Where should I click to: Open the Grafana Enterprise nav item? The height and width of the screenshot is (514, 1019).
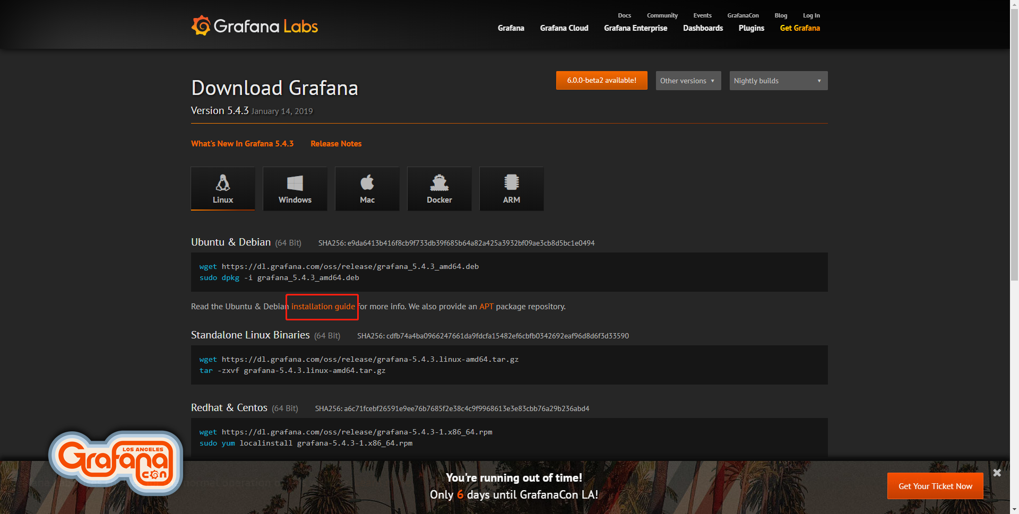coord(635,28)
